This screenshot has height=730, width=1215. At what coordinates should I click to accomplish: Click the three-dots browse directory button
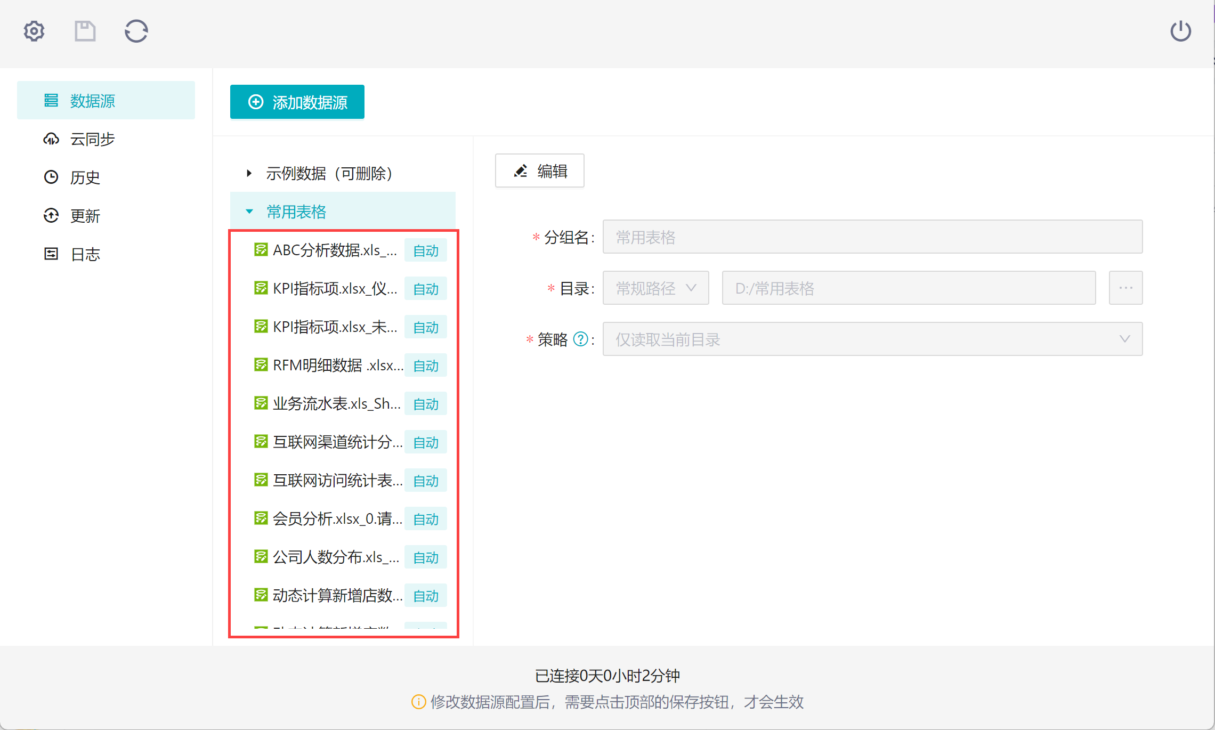click(x=1125, y=288)
